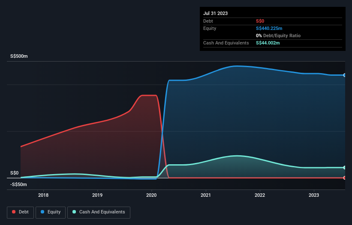Click the Cash And Equivalents tooltip label
Viewport: 352px width, 225px height.
click(226, 43)
